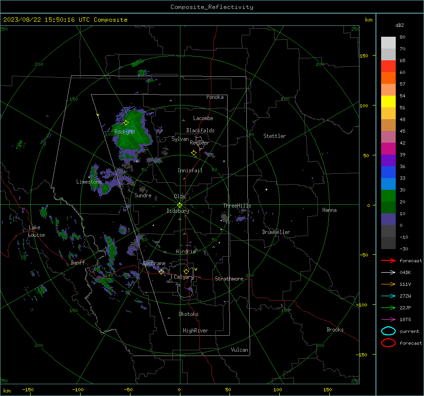Click the Ponoka label on the map

coord(215,97)
